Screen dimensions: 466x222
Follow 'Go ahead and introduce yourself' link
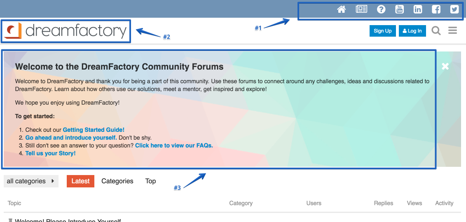pos(71,138)
